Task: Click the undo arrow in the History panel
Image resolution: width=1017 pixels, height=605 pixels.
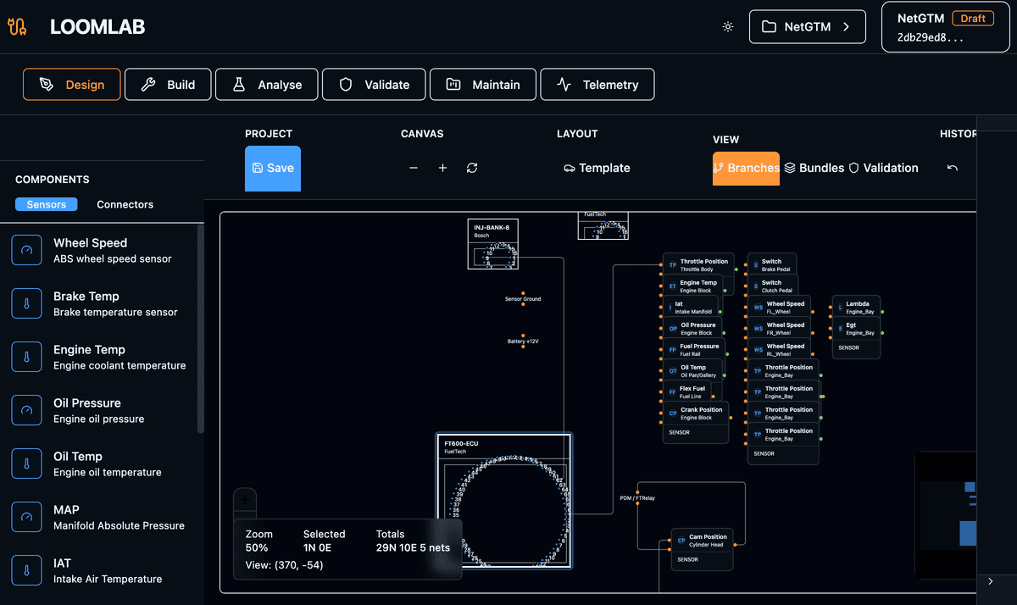Action: point(953,168)
